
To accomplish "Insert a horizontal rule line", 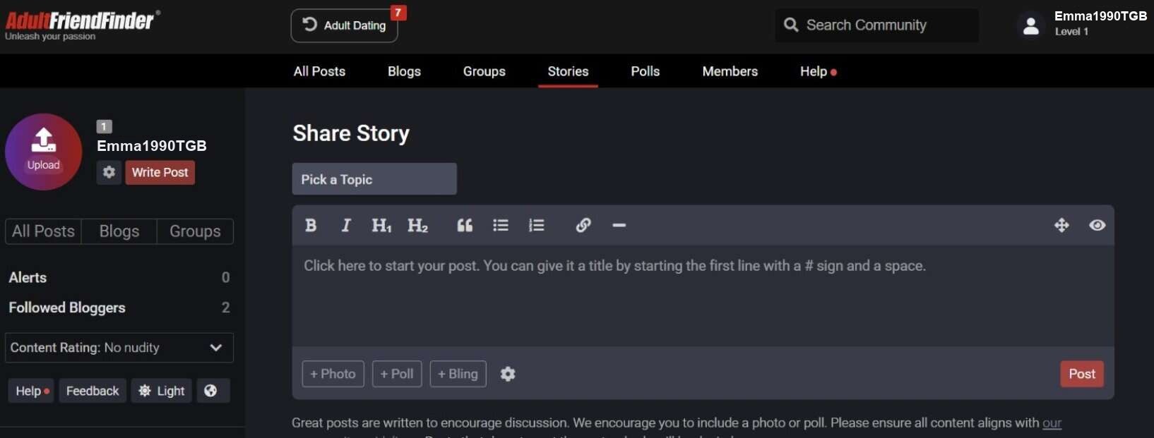I will tap(619, 225).
